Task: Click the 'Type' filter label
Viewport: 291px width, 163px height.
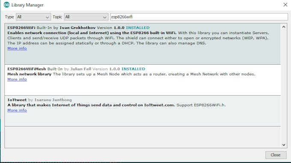Action: pos(9,17)
